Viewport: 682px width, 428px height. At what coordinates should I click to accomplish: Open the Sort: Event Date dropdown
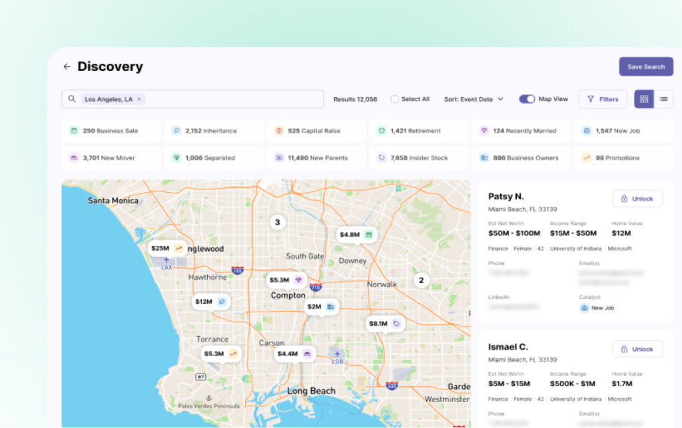coord(474,99)
